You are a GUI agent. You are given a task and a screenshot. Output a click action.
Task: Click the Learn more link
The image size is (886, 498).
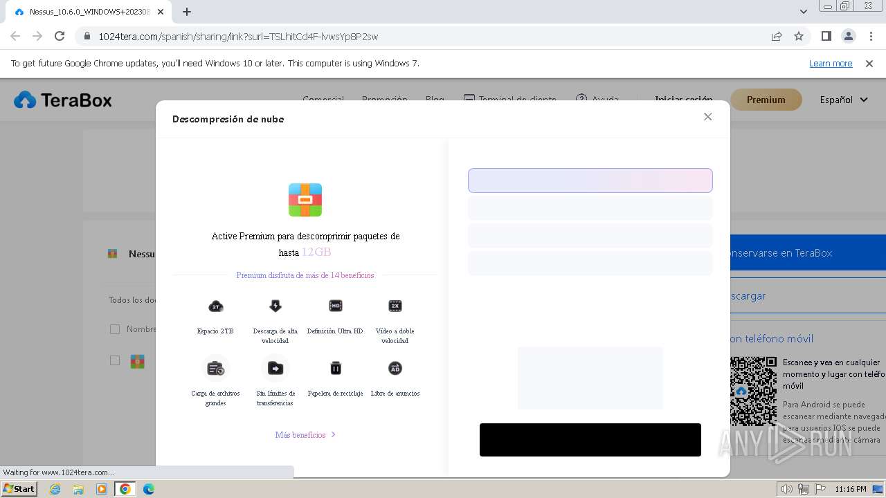click(831, 63)
